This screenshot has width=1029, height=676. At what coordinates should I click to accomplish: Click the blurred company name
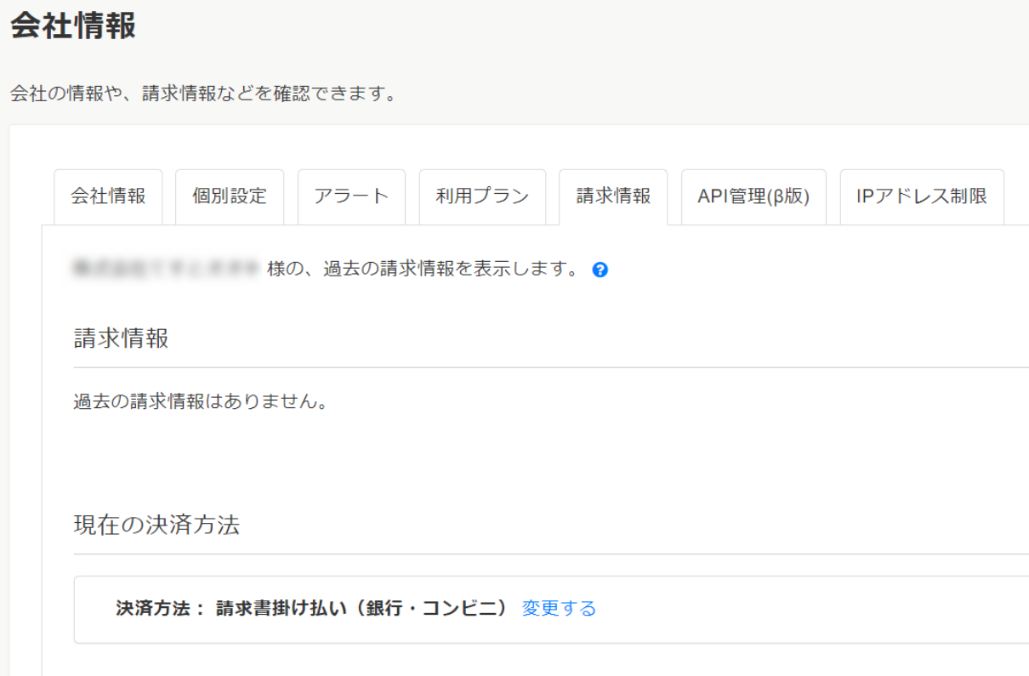point(166,270)
